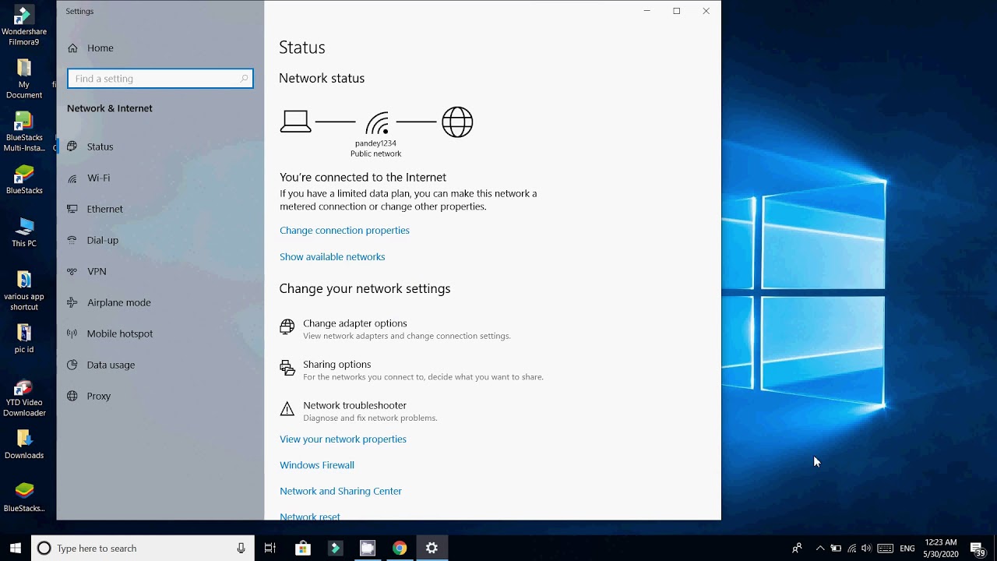Open Show available networks
Viewport: 997px width, 561px height.
[x=333, y=256]
